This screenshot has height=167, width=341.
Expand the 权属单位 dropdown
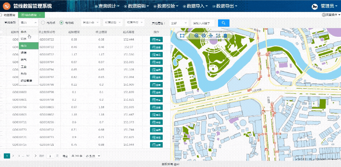(x=135, y=23)
